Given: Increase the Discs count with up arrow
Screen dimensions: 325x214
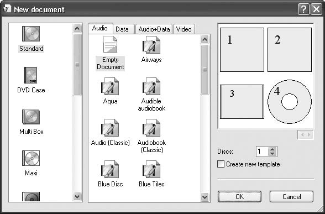Looking at the screenshot, I should pyautogui.click(x=272, y=149).
